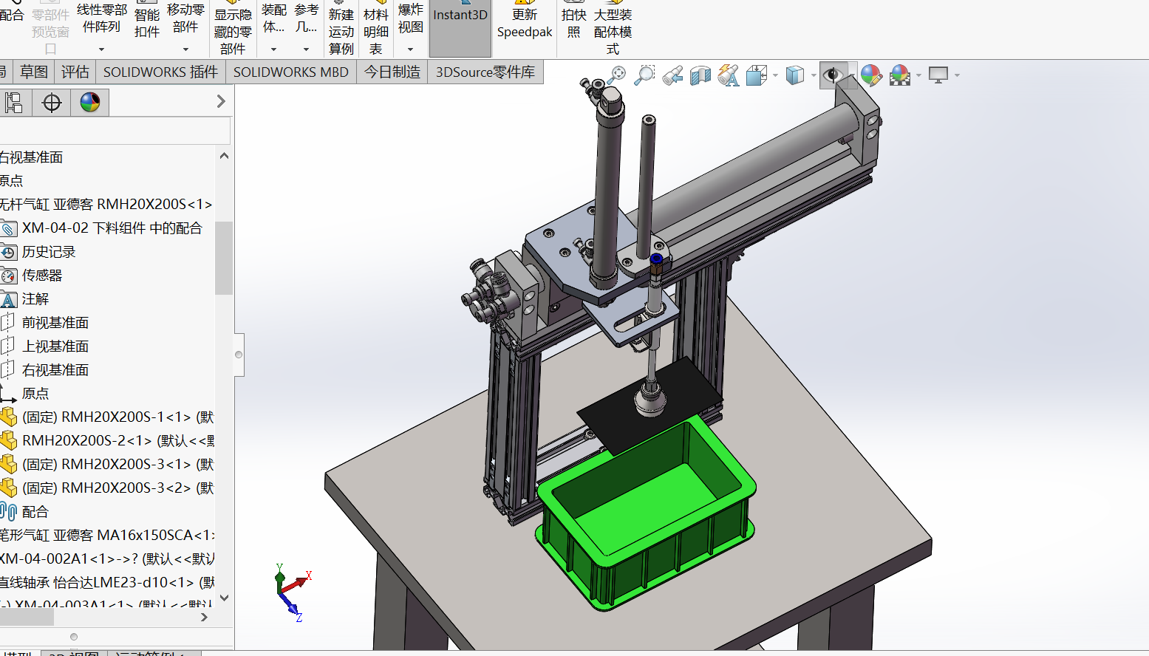Click the RMH20X200S-3<2> part icon
Screen dimensions: 1149x656
click(8, 488)
